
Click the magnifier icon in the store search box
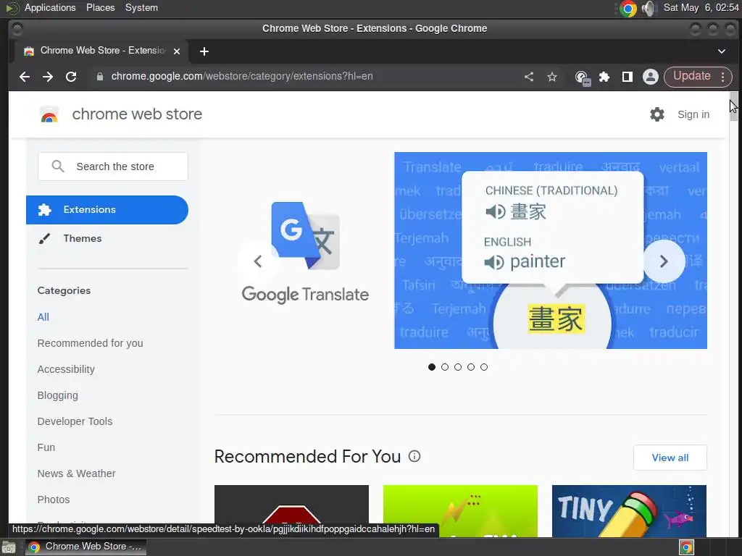coord(58,167)
